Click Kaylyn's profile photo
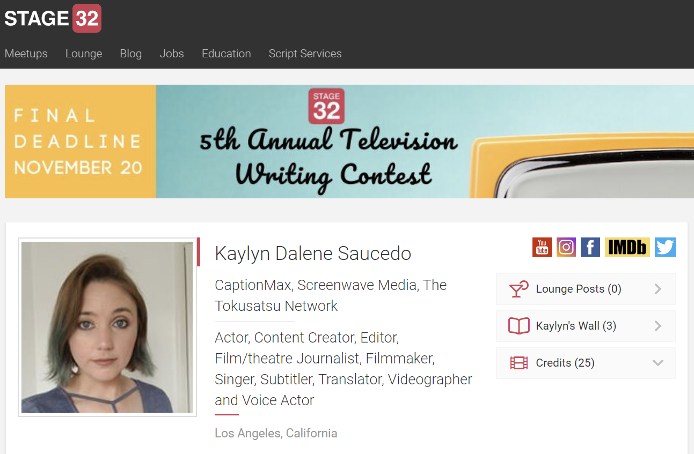This screenshot has height=454, width=694. coord(107,327)
